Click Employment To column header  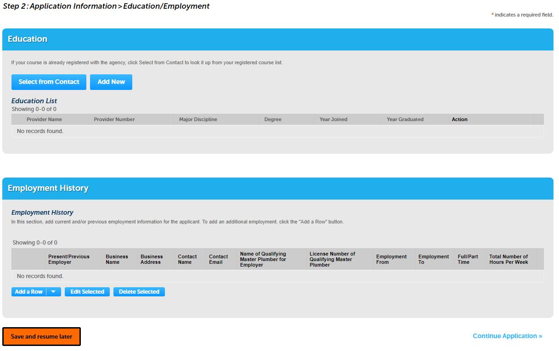pyautogui.click(x=434, y=259)
